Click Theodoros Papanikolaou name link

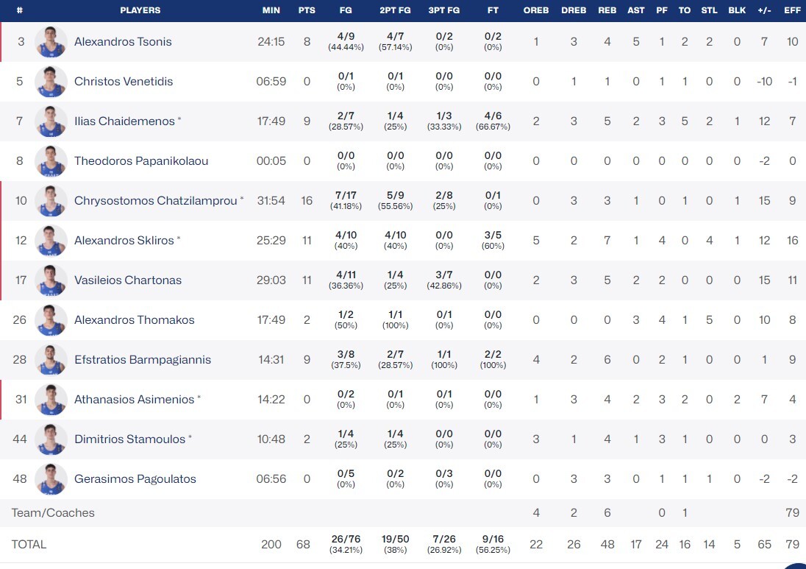click(141, 161)
